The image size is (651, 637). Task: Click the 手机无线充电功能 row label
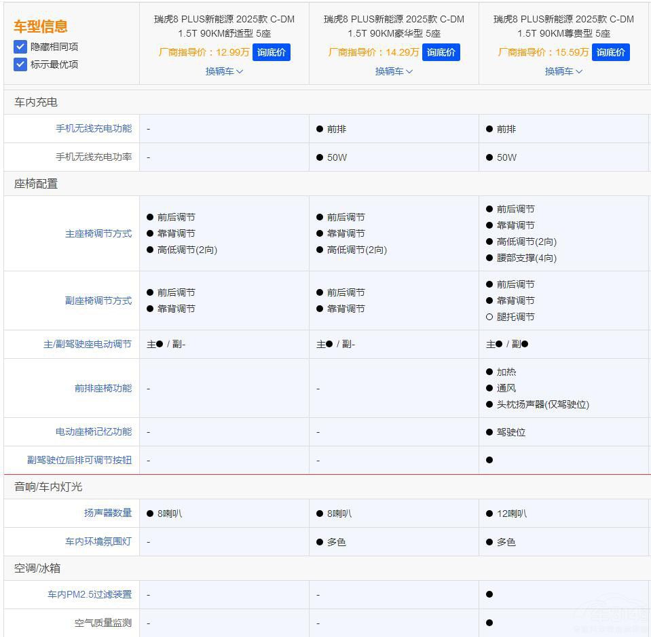(94, 128)
